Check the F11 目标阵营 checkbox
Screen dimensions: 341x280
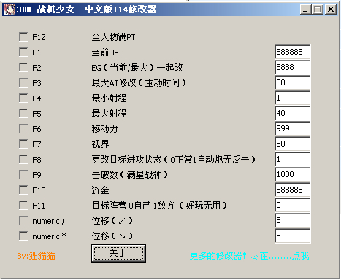coord(23,206)
